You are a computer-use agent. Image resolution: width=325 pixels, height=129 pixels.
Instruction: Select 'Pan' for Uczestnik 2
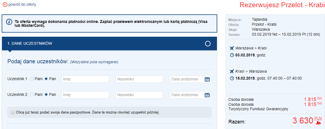point(46,95)
